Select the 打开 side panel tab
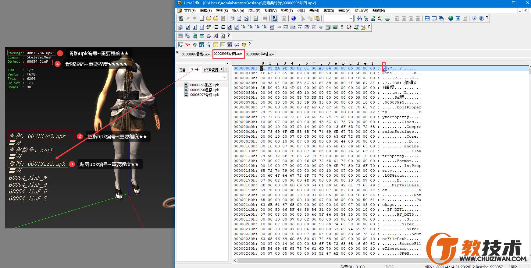The width and height of the screenshot is (531, 268). tap(195, 70)
